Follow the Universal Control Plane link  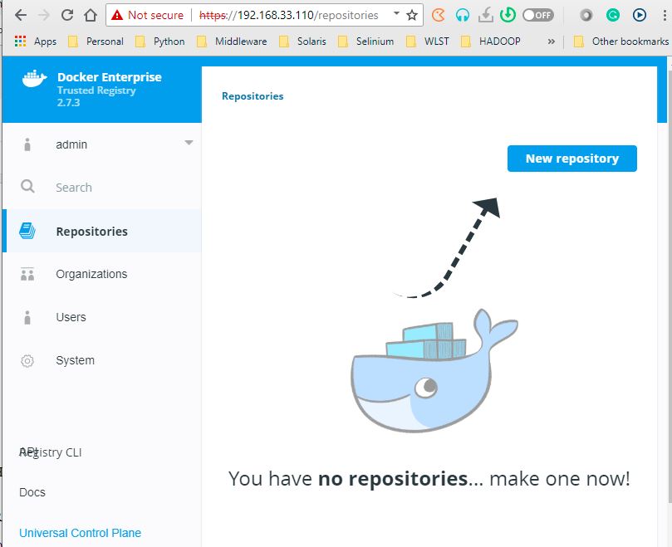coord(80,533)
